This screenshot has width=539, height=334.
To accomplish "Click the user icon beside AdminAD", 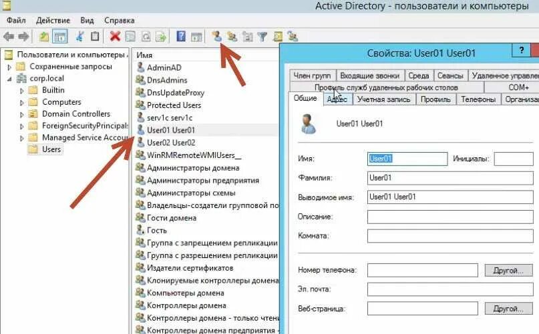I will click(x=140, y=67).
